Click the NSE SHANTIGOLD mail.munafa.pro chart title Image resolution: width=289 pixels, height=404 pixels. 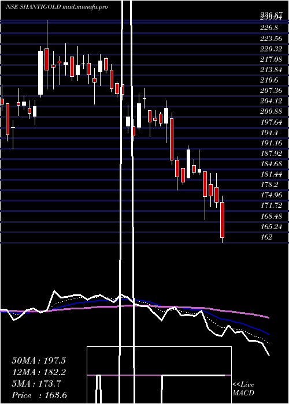[57, 7]
